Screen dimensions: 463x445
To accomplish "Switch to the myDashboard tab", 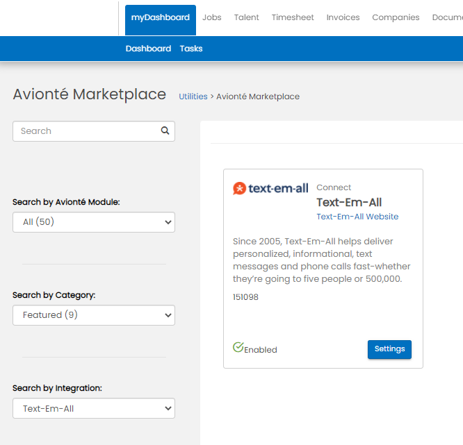I will (x=160, y=17).
